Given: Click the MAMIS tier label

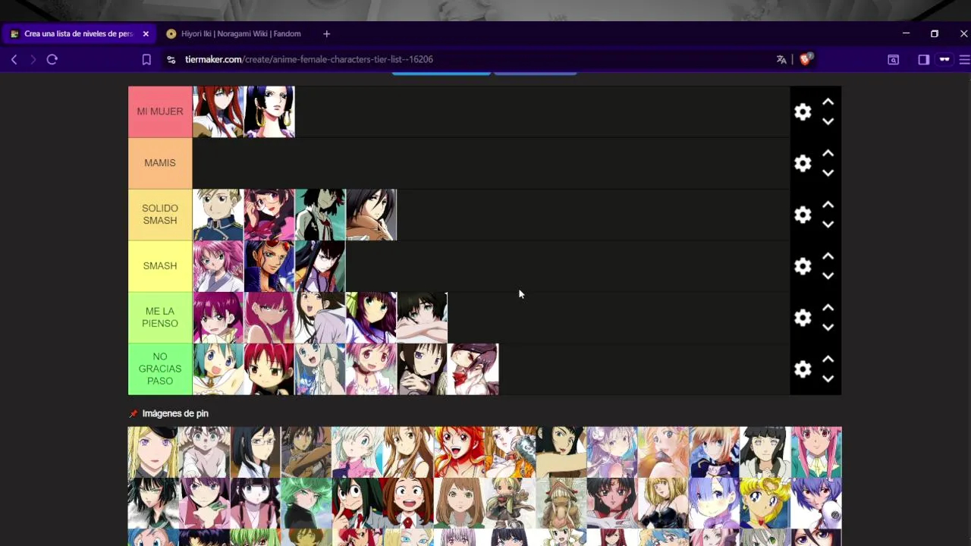Looking at the screenshot, I should coord(160,163).
